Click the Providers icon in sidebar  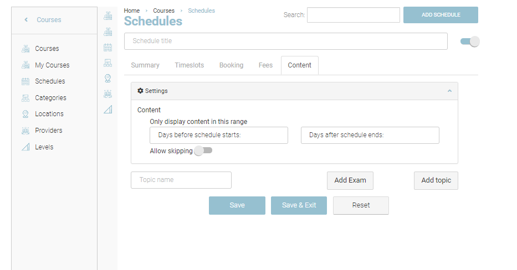25,131
